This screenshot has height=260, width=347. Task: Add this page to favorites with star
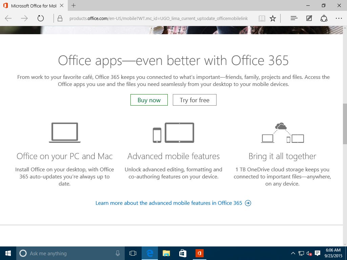pyautogui.click(x=273, y=18)
